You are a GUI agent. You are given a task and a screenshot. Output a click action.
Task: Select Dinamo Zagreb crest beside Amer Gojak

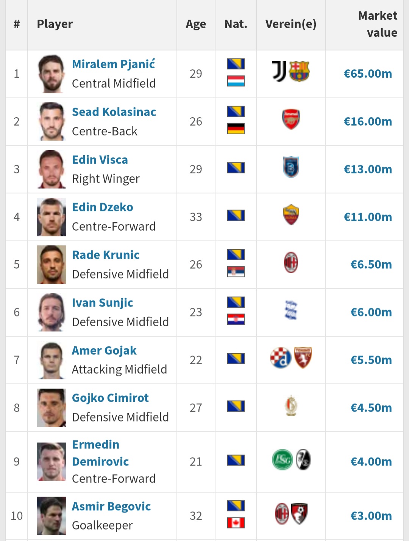tap(281, 358)
